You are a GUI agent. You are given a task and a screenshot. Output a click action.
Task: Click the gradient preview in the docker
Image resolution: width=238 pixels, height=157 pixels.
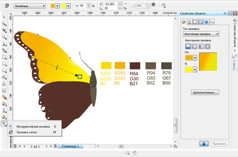tap(208, 62)
